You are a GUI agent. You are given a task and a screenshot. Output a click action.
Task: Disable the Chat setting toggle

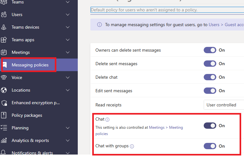[x=210, y=126]
